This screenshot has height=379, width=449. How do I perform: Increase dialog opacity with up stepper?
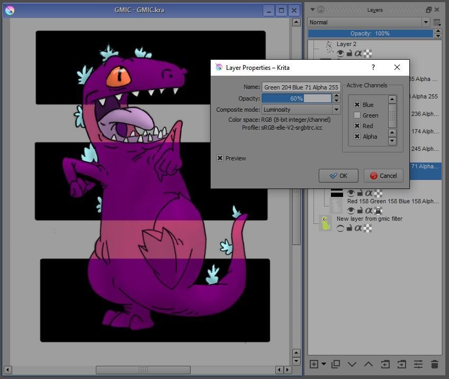pyautogui.click(x=337, y=96)
